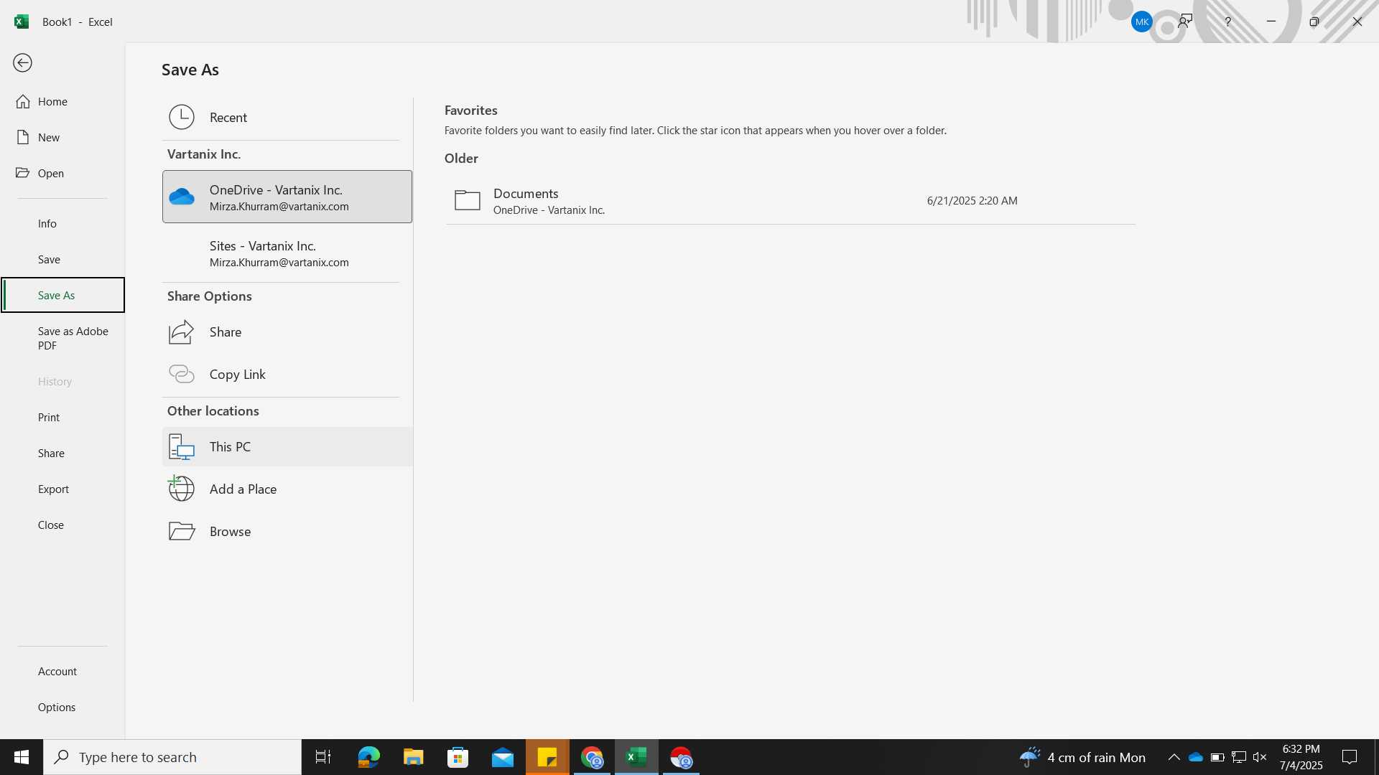This screenshot has height=775, width=1379.
Task: Choose Open in the left sidebar
Action: click(62, 173)
